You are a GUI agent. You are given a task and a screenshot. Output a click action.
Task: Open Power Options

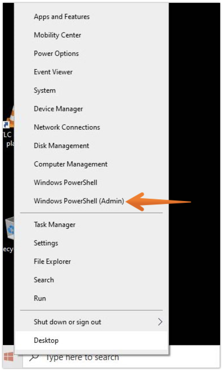(x=56, y=54)
